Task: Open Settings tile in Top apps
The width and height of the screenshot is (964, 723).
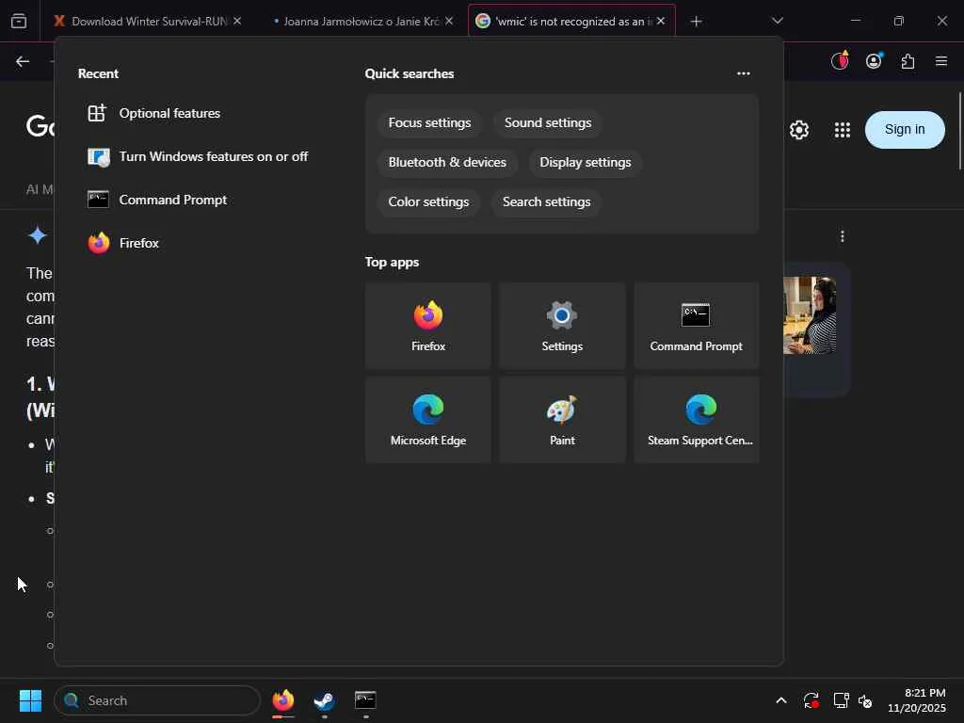Action: click(562, 326)
